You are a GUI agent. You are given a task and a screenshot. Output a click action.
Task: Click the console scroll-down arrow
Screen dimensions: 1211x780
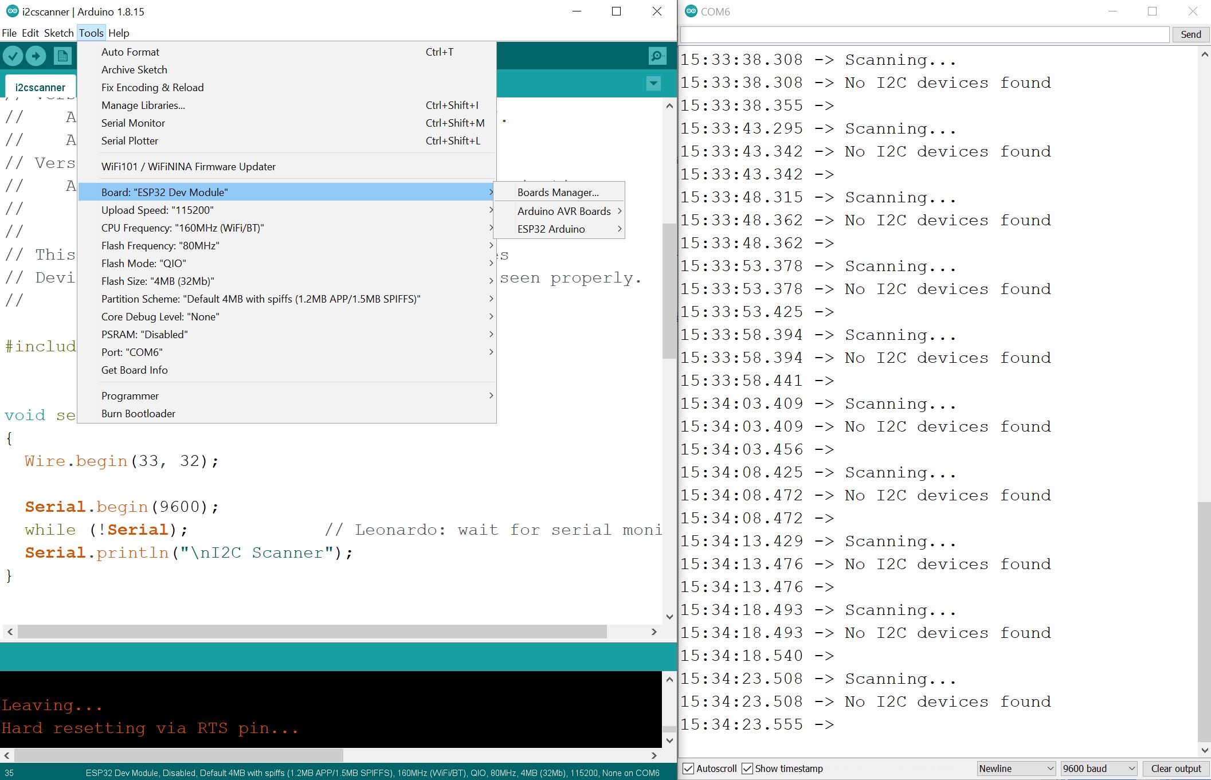pos(669,740)
